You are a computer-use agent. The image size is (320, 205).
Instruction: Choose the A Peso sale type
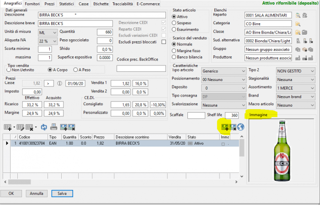76,70
